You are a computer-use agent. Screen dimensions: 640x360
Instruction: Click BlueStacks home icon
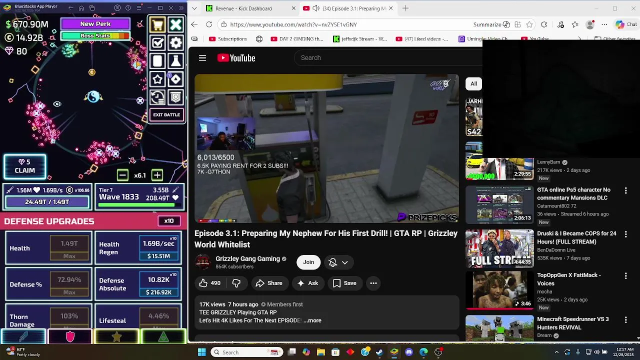point(81,8)
